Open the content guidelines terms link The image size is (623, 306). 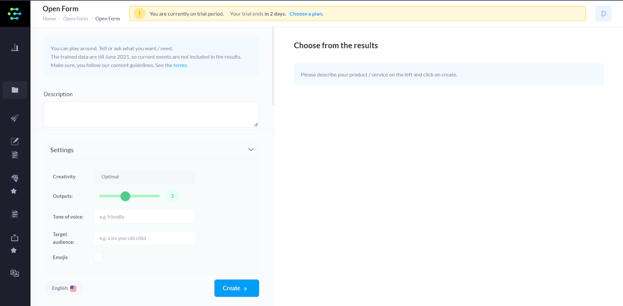tap(180, 65)
